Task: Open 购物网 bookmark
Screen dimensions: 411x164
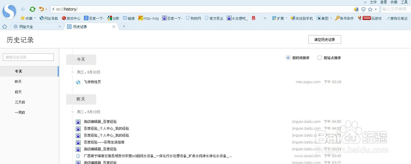Action: [x=194, y=18]
